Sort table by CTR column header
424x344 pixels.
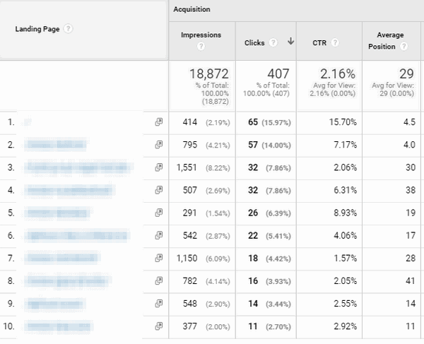pos(319,42)
